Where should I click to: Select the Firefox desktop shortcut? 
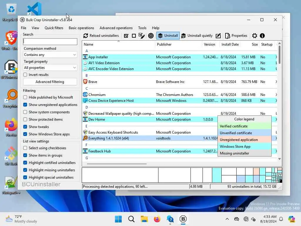coord(11,127)
